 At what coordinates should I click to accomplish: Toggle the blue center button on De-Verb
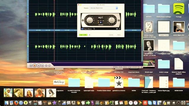point(101,22)
